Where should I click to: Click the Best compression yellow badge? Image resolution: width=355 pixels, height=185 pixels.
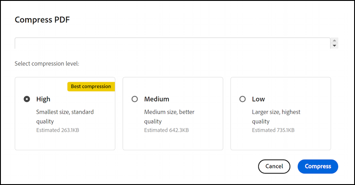coord(91,86)
